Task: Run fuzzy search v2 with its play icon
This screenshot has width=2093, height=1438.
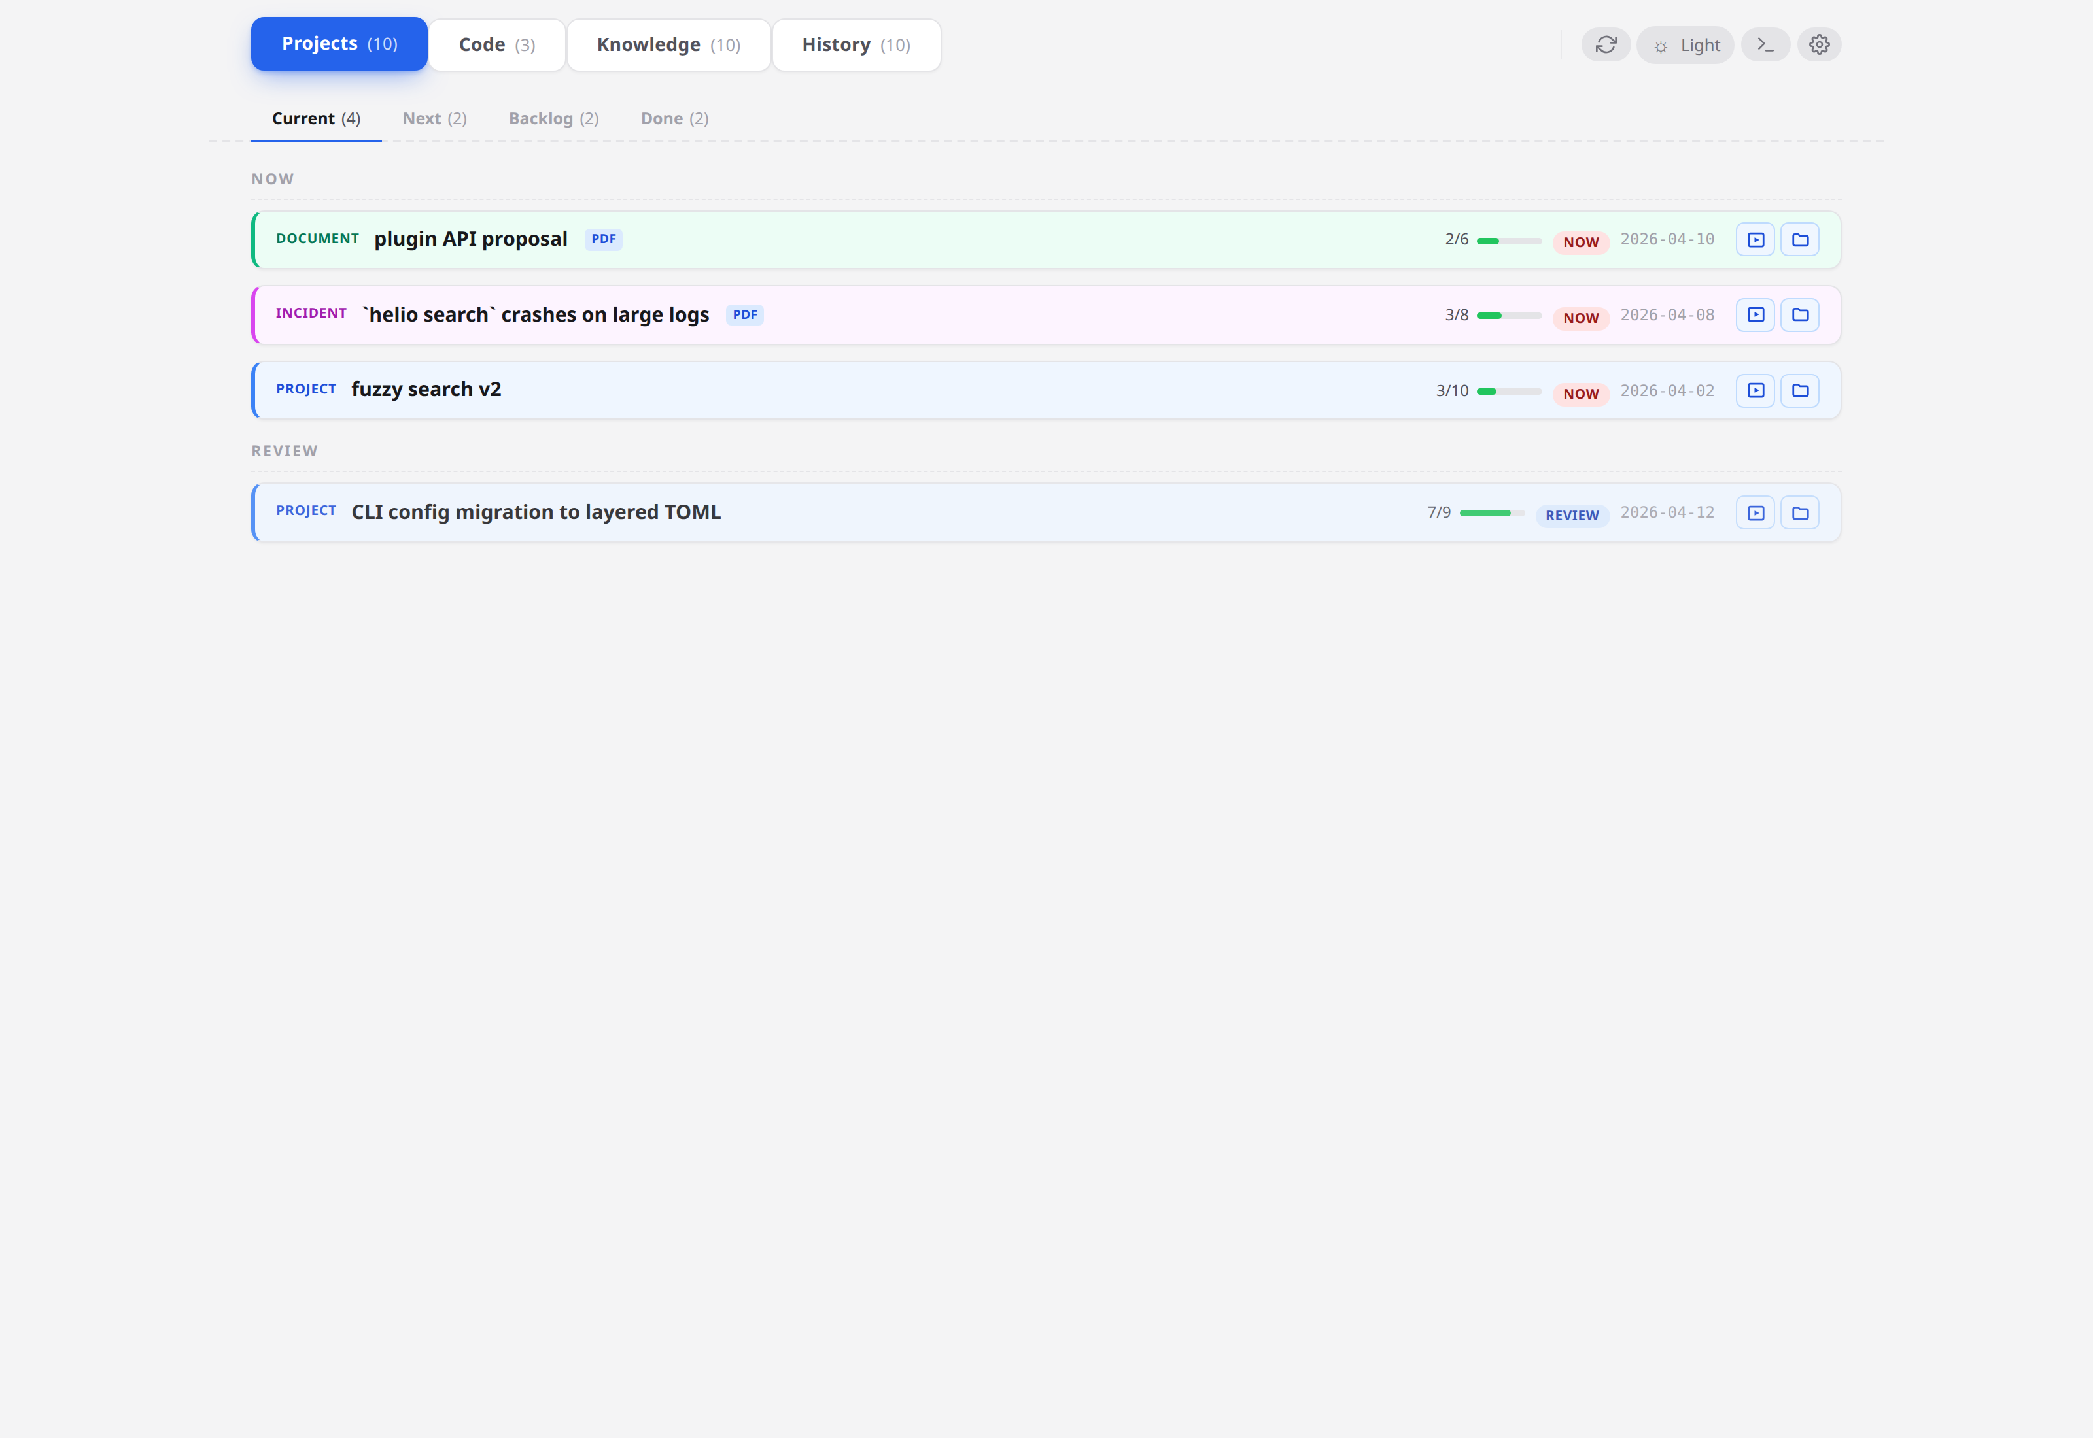Action: click(1755, 390)
